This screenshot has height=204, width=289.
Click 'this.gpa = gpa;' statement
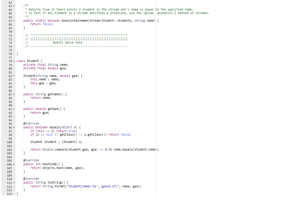[x=43, y=83]
